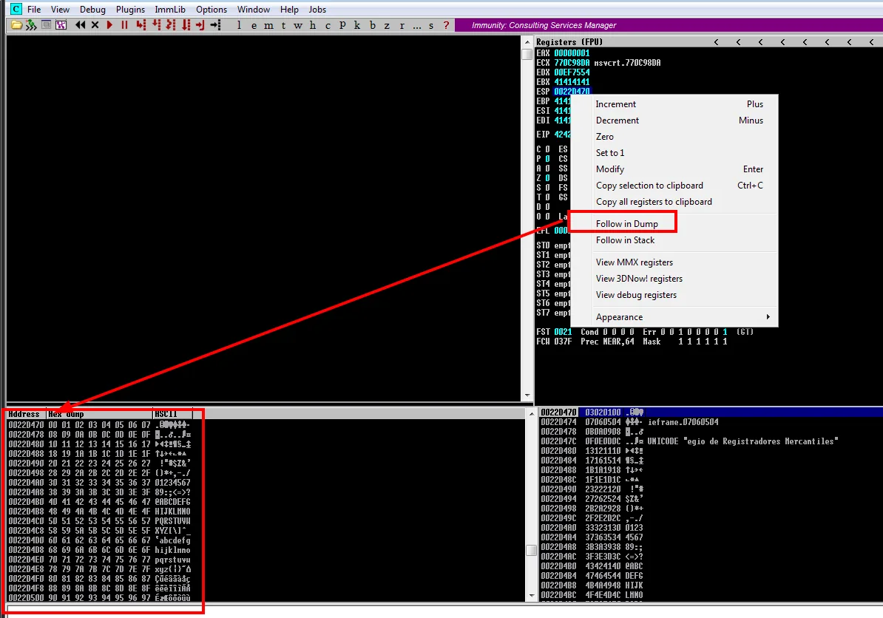Select stack row 0022D47C UNICODE string
Image resolution: width=883 pixels, height=618 pixels.
[x=711, y=441]
